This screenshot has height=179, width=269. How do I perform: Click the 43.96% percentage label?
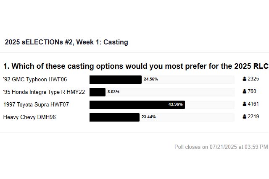(176, 104)
